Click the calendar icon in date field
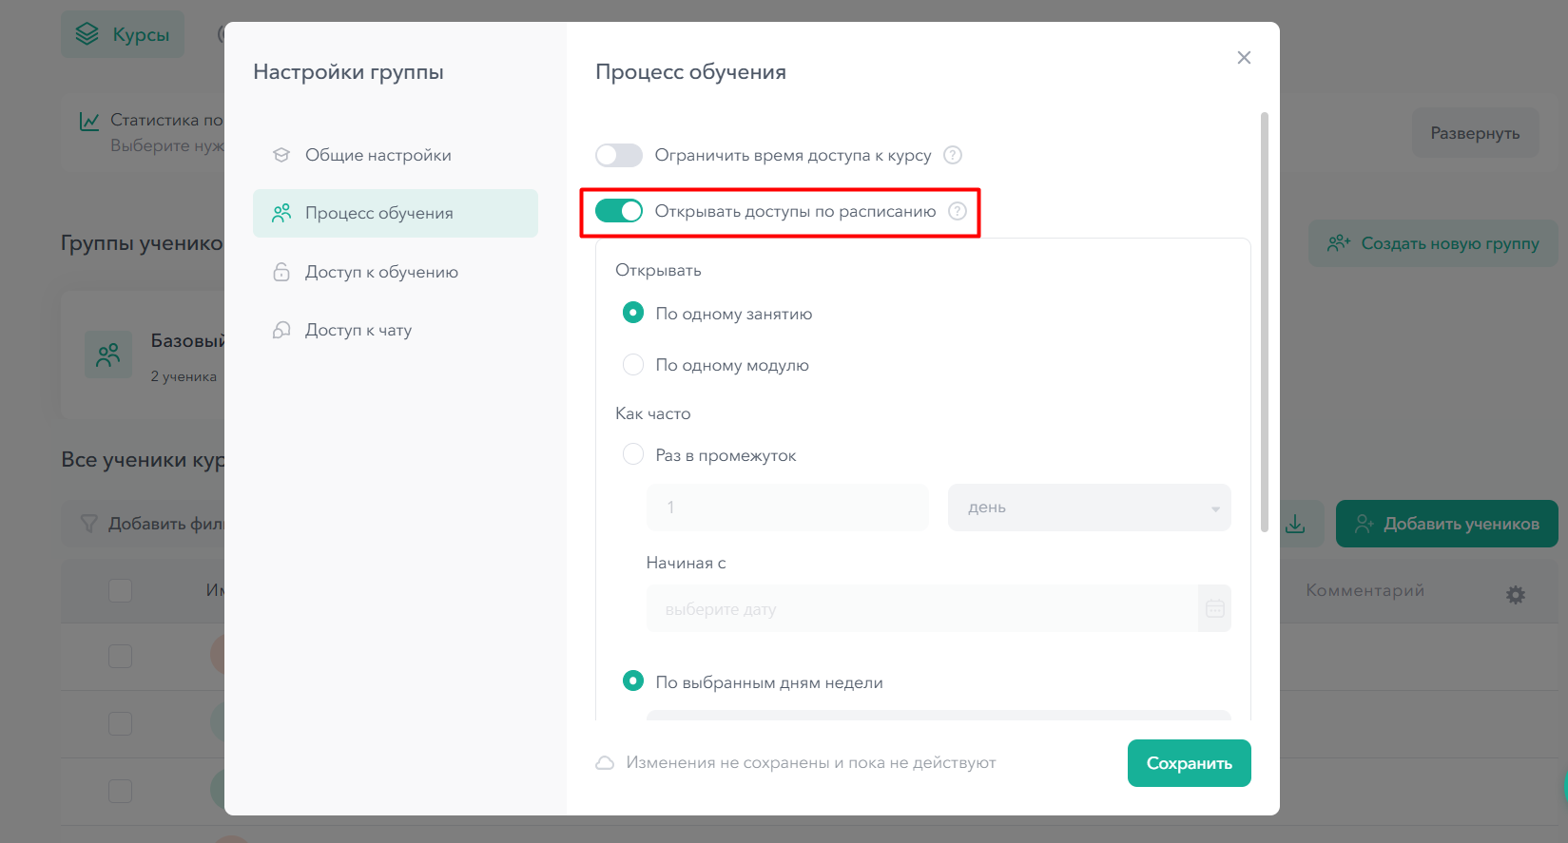The image size is (1568, 843). pyautogui.click(x=1214, y=609)
